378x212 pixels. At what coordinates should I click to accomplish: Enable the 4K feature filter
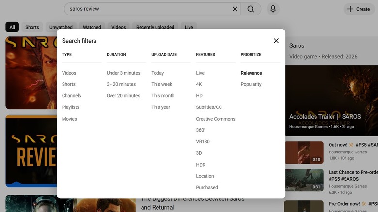pos(199,84)
